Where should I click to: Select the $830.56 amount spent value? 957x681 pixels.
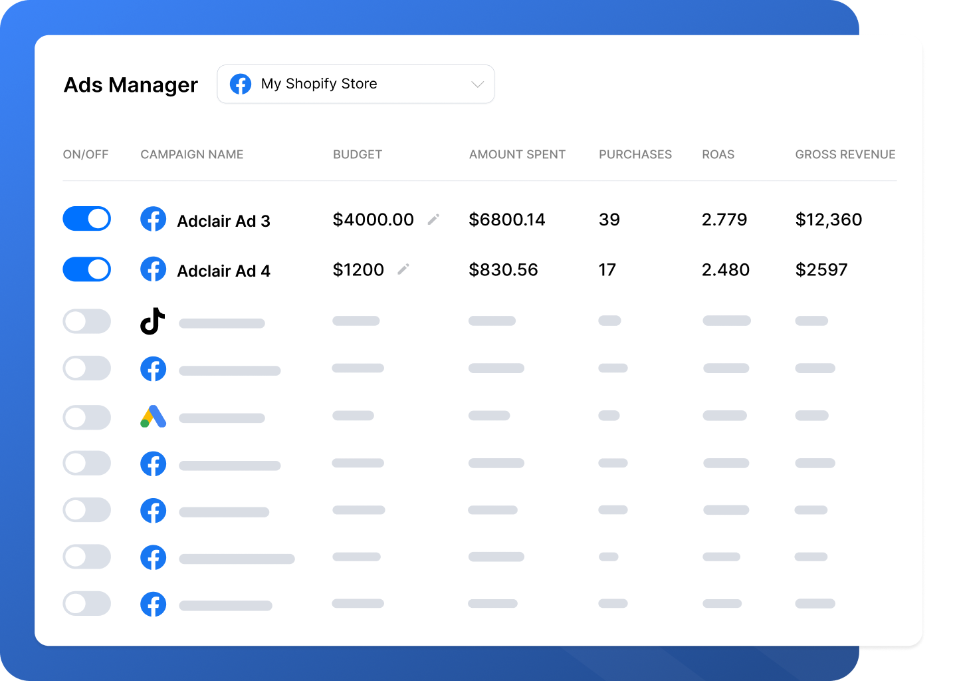coord(503,269)
